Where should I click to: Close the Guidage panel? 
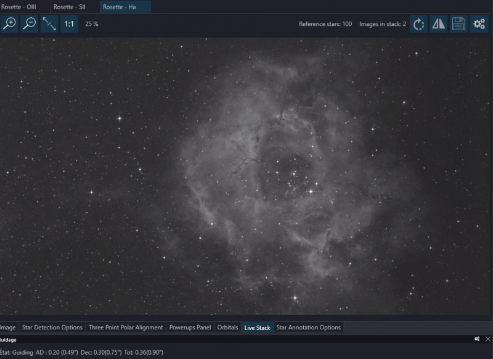(487, 339)
